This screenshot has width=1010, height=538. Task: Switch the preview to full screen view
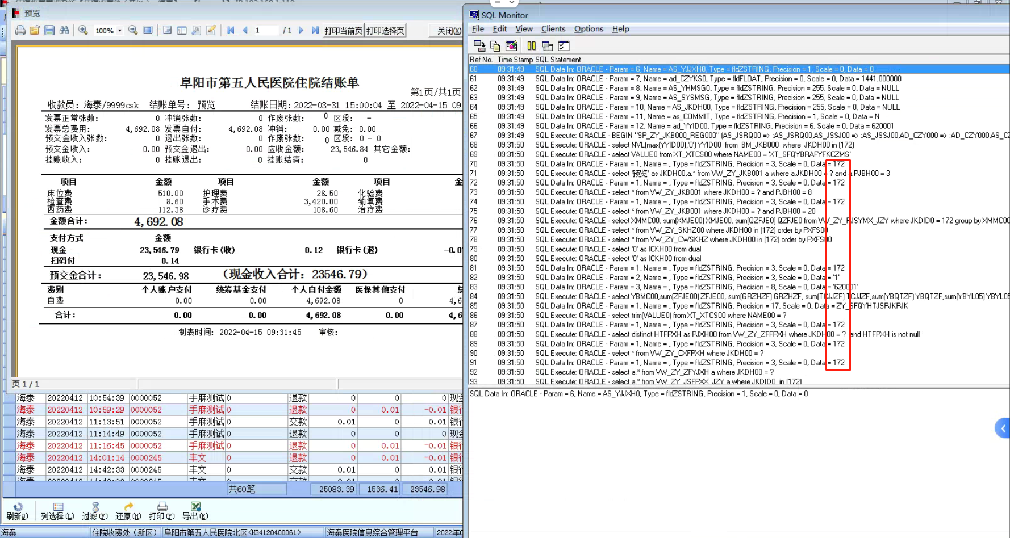click(x=148, y=31)
